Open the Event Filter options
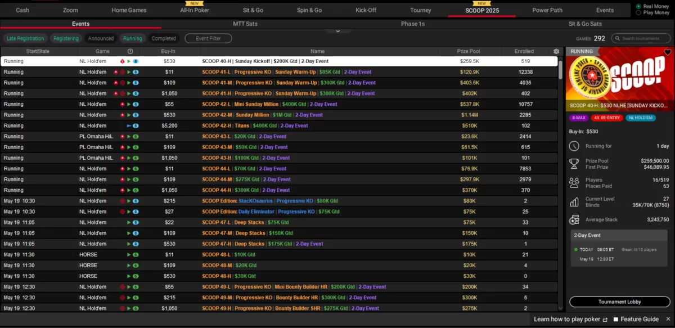The width and height of the screenshot is (675, 328). tap(208, 38)
